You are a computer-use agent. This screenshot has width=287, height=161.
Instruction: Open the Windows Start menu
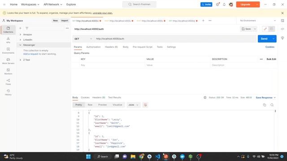88,157
